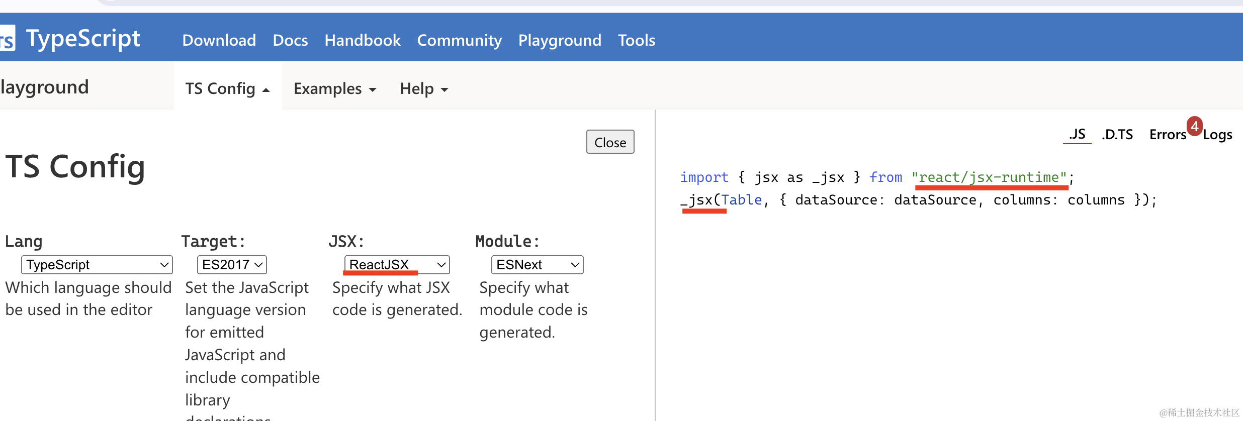This screenshot has height=421, width=1243.
Task: Click the import keyword in output code
Action: click(704, 177)
